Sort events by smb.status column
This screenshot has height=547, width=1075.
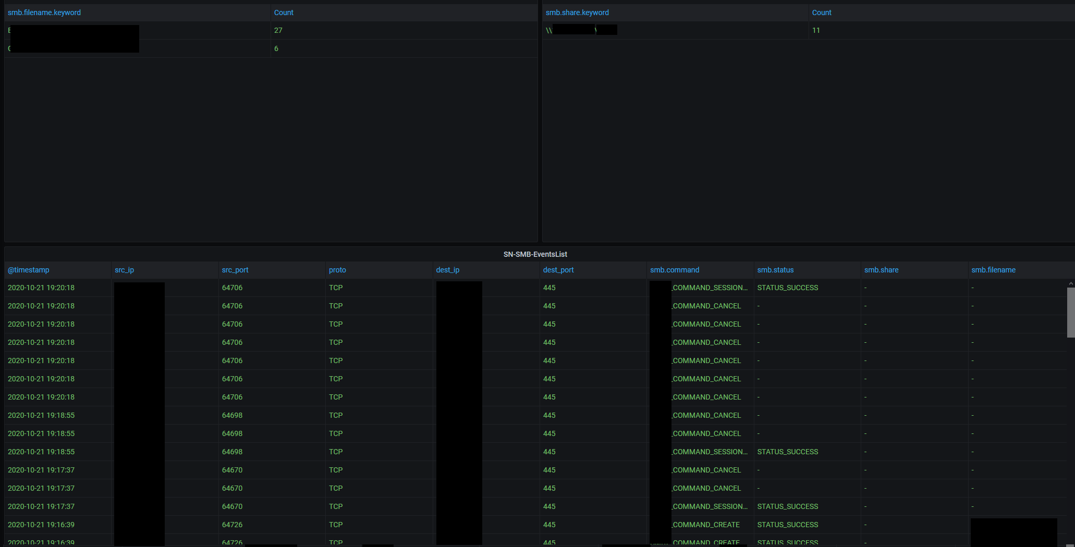[775, 270]
